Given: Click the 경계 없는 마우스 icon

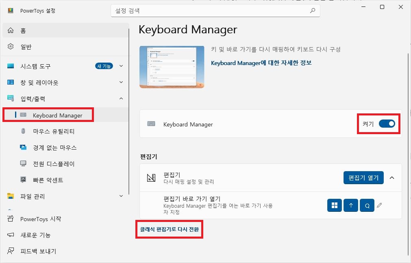Looking at the screenshot, I should click(x=23, y=147).
